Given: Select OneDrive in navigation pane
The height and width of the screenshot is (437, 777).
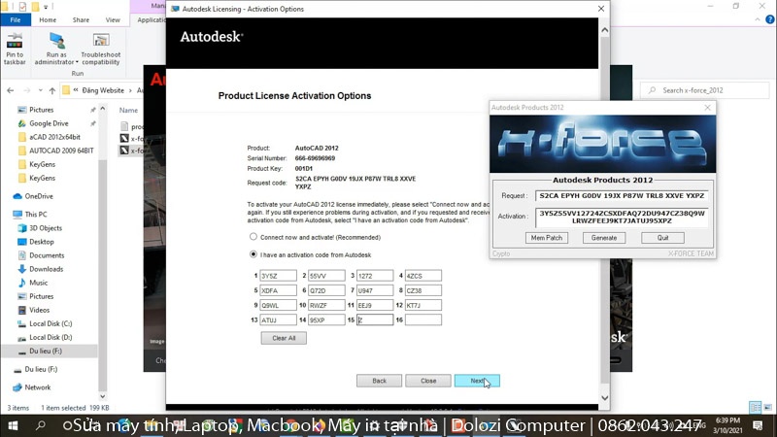Looking at the screenshot, I should 39,196.
